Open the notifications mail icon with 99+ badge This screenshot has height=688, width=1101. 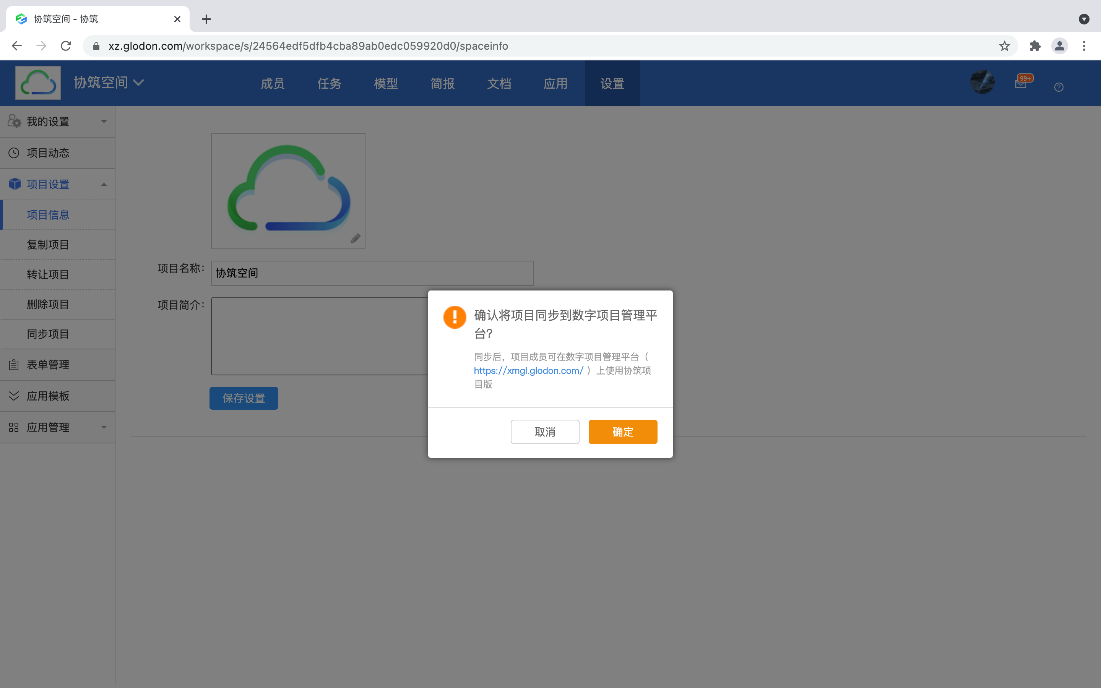coord(1021,83)
